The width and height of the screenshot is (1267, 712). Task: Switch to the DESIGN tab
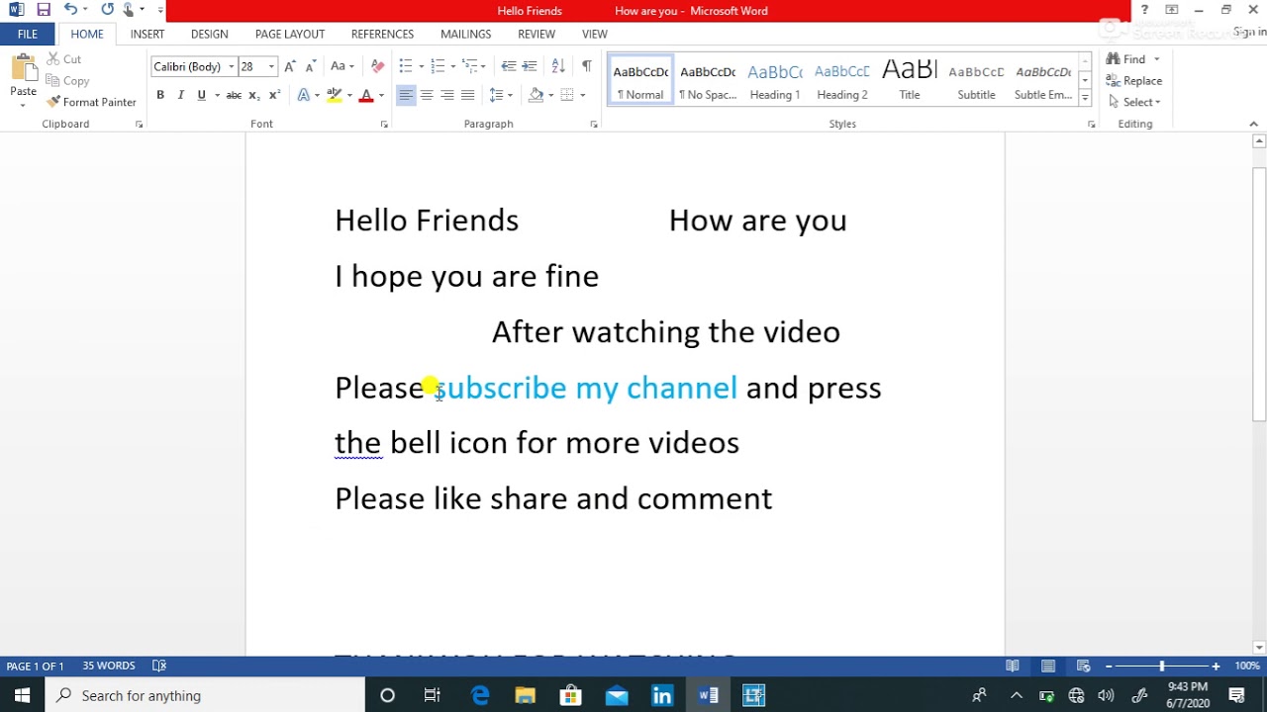pos(210,34)
